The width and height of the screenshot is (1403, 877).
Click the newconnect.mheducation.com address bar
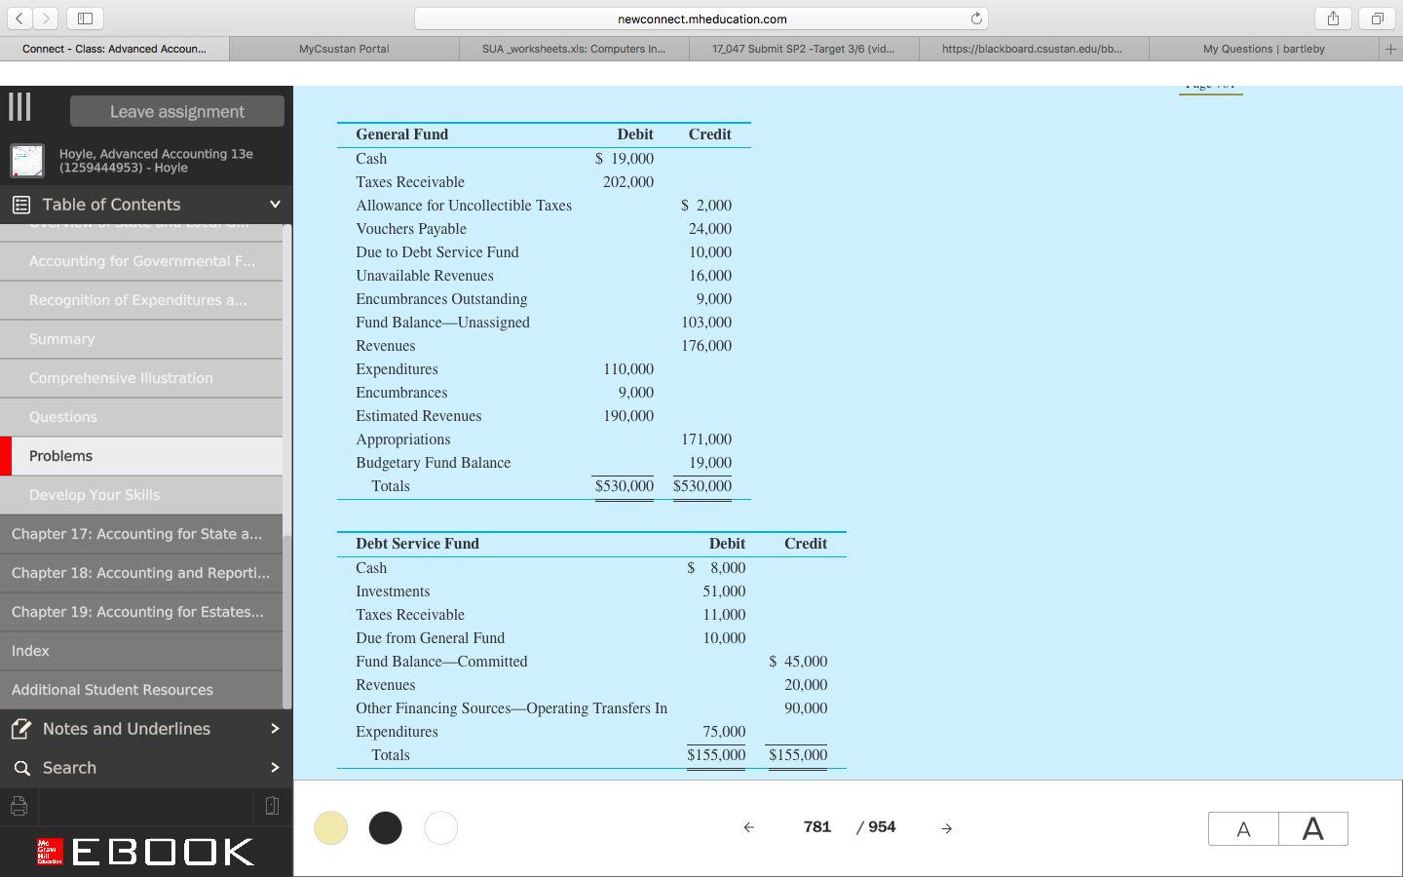tap(701, 19)
